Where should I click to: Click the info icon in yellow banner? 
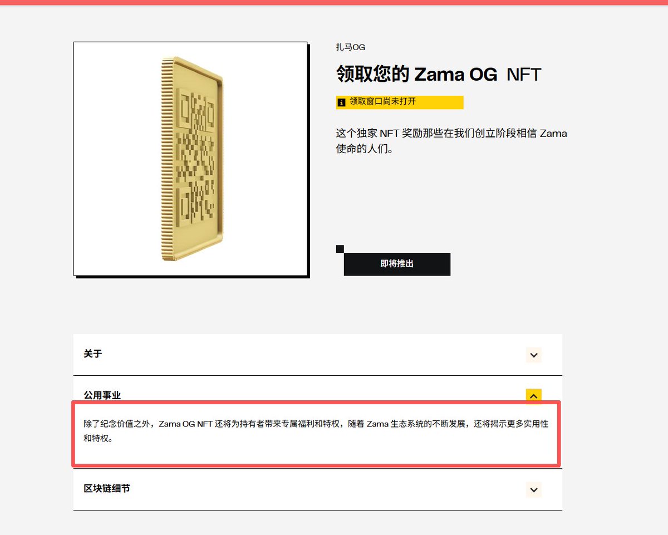click(x=341, y=102)
